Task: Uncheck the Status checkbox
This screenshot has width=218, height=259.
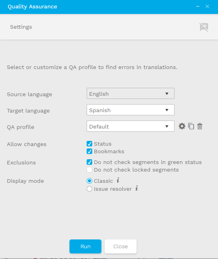Action: point(89,144)
